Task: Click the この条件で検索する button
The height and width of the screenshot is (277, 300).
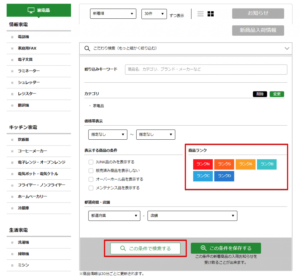Action: (145, 248)
